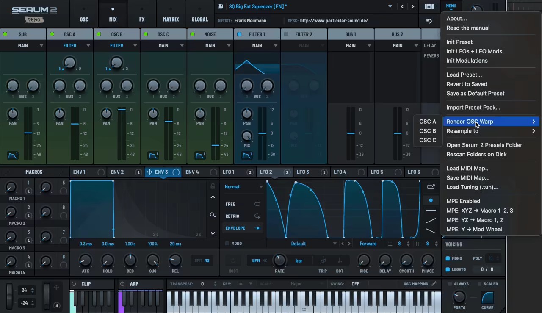Open the Forward playback direction dropdown
Image resolution: width=542 pixels, height=313 pixels.
pos(368,244)
